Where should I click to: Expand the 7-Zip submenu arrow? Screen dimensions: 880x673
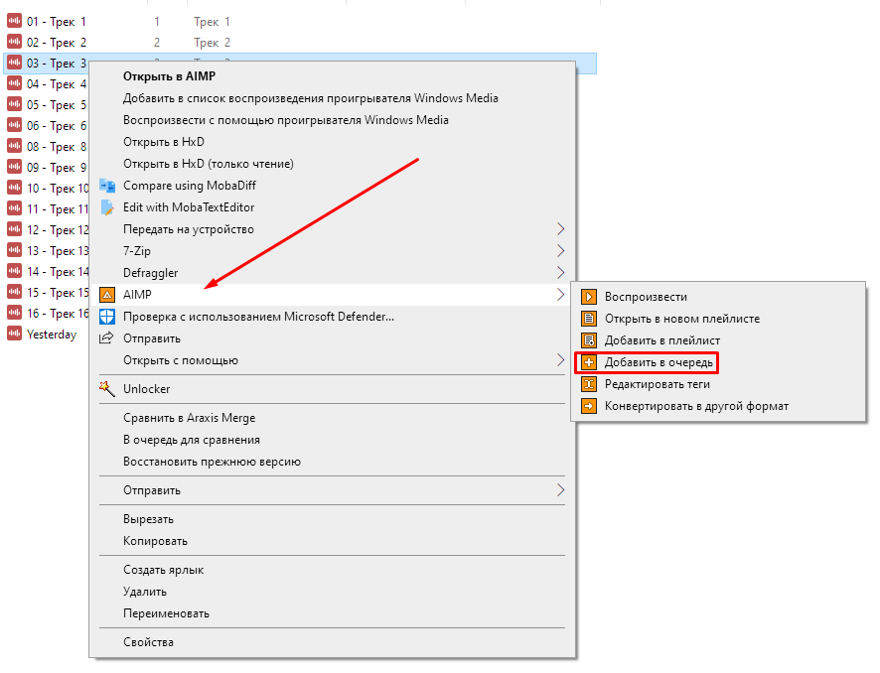(560, 251)
